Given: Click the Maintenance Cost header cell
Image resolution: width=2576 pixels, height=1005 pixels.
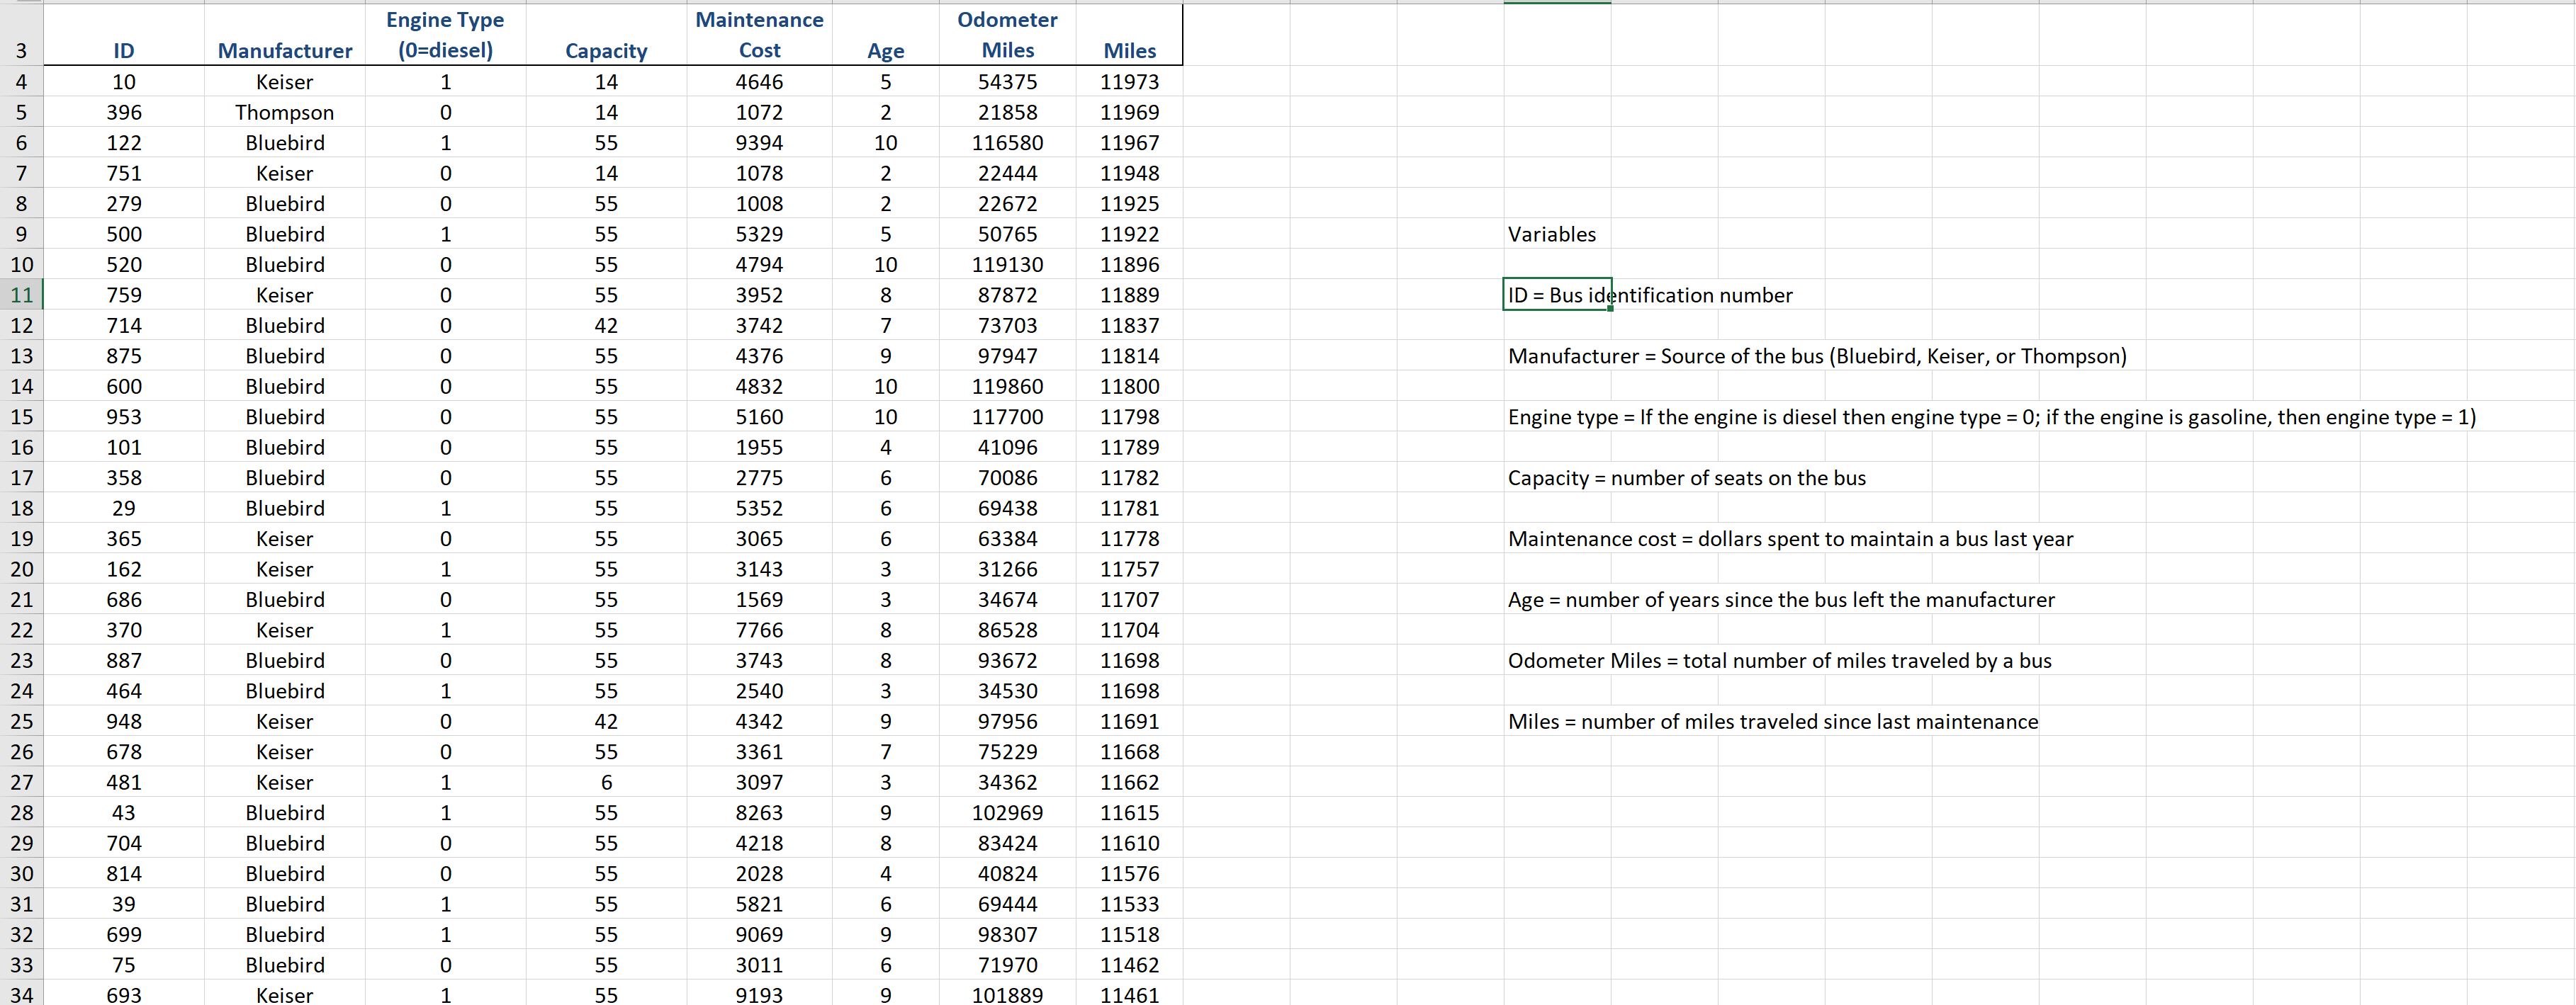Looking at the screenshot, I should point(759,35).
